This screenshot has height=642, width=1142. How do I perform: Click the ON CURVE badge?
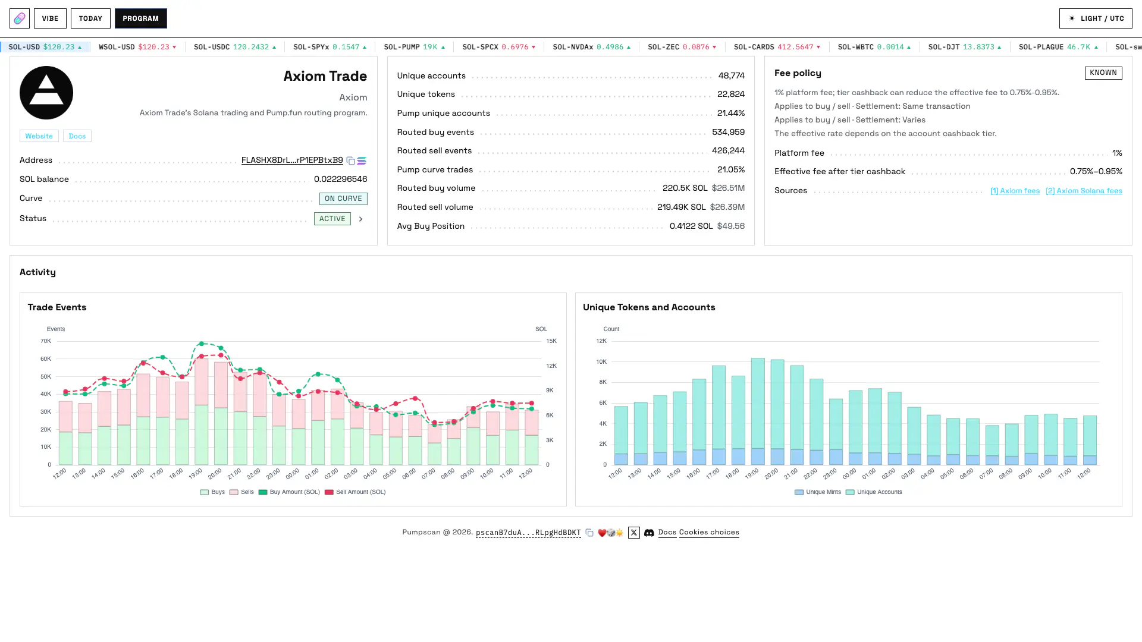pyautogui.click(x=343, y=199)
